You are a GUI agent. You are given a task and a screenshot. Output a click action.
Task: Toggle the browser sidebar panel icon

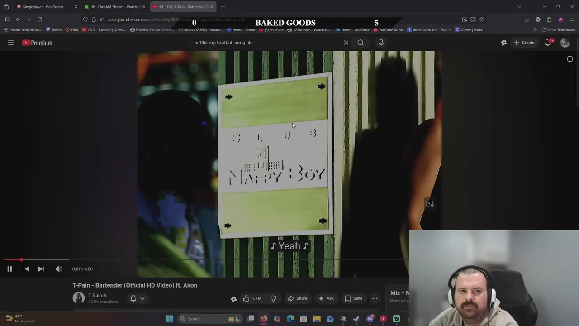pyautogui.click(x=7, y=19)
